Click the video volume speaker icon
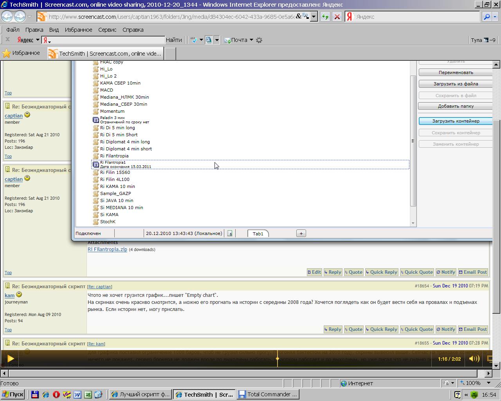This screenshot has height=401, width=501. point(474,359)
